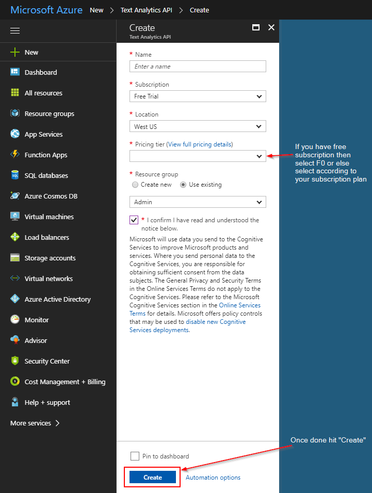Open the View full pricing details link
This screenshot has width=372, height=493.
[200, 144]
